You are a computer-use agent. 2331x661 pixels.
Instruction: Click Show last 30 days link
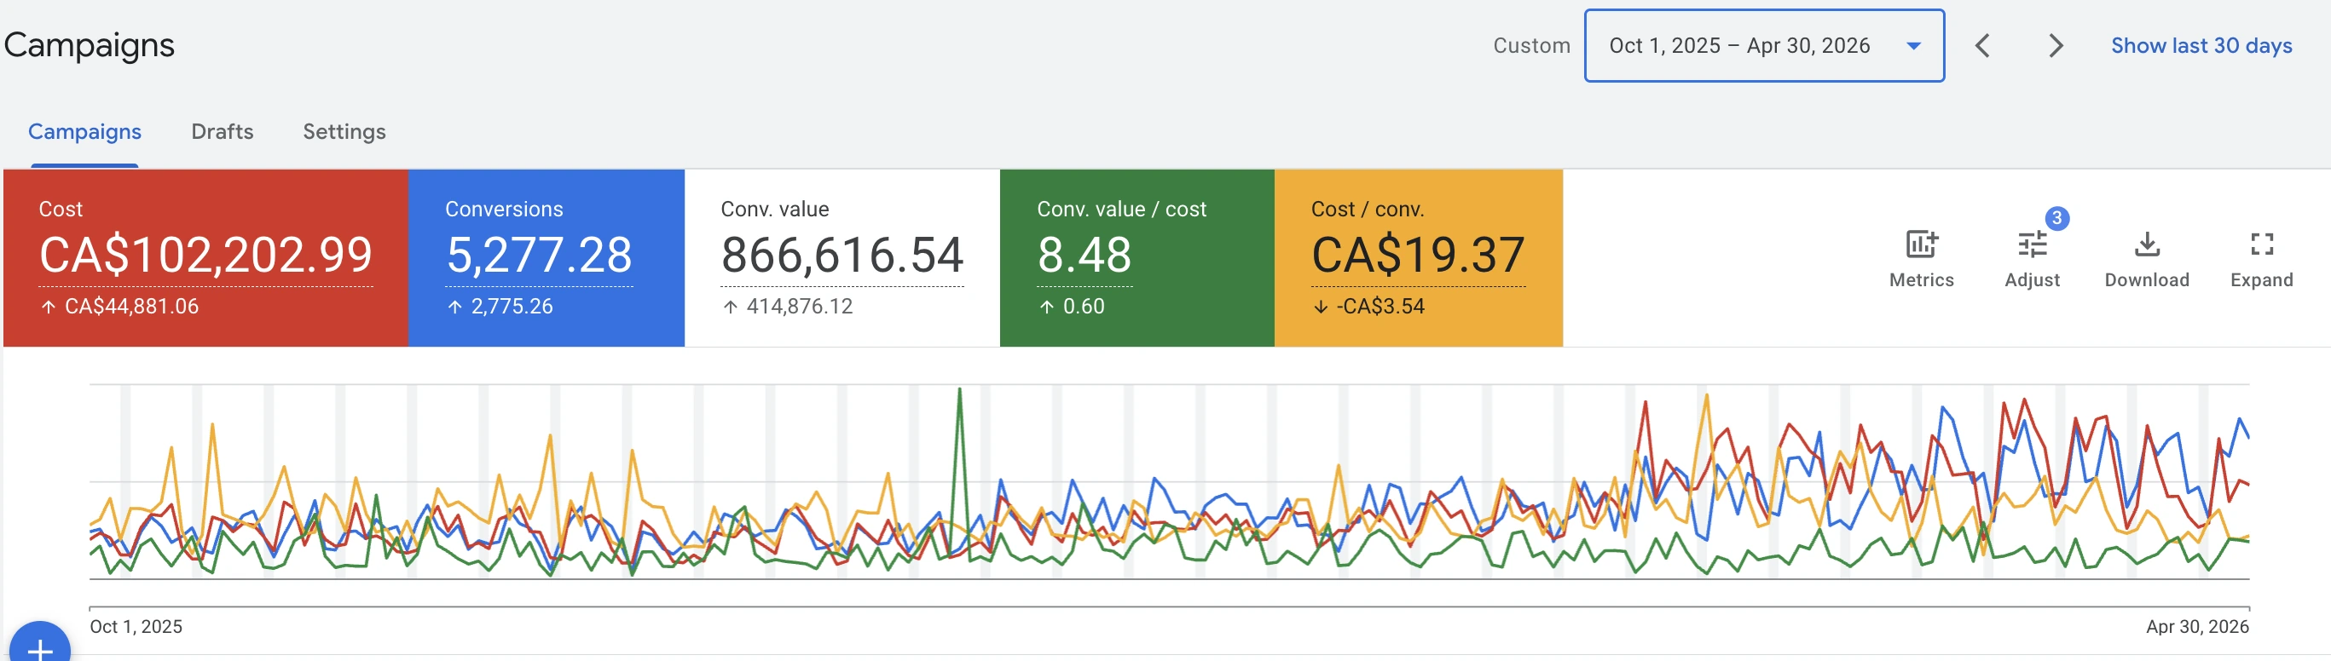point(2201,45)
